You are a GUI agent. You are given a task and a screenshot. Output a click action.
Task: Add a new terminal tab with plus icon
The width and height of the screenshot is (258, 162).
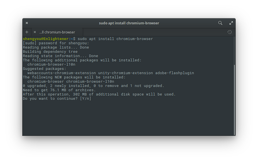pos(27,32)
